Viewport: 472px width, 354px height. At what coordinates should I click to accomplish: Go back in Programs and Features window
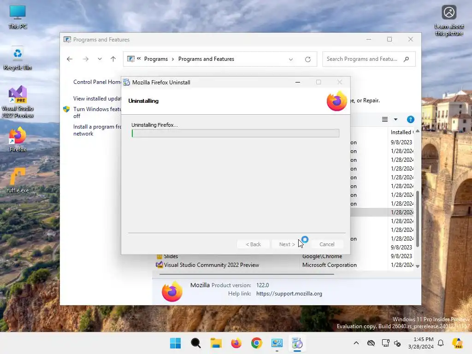pos(70,59)
